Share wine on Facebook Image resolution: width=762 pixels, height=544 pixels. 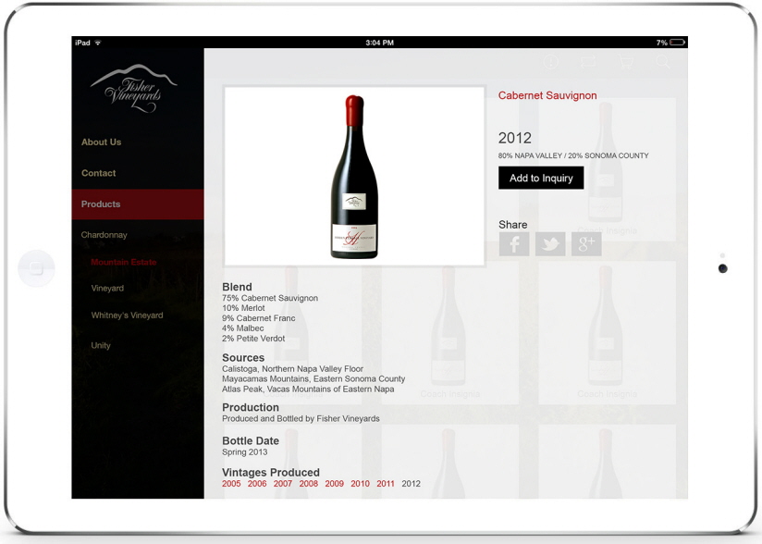click(x=514, y=243)
